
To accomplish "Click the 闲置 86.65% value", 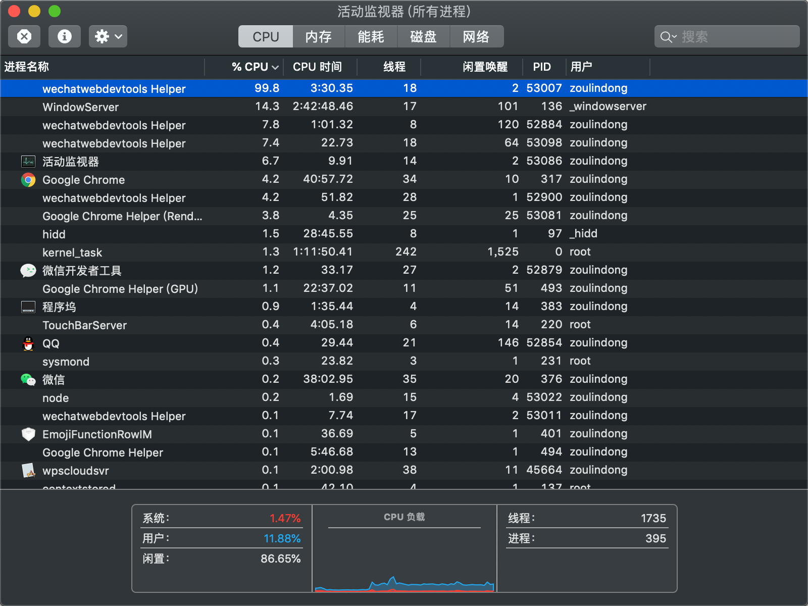I will point(281,559).
